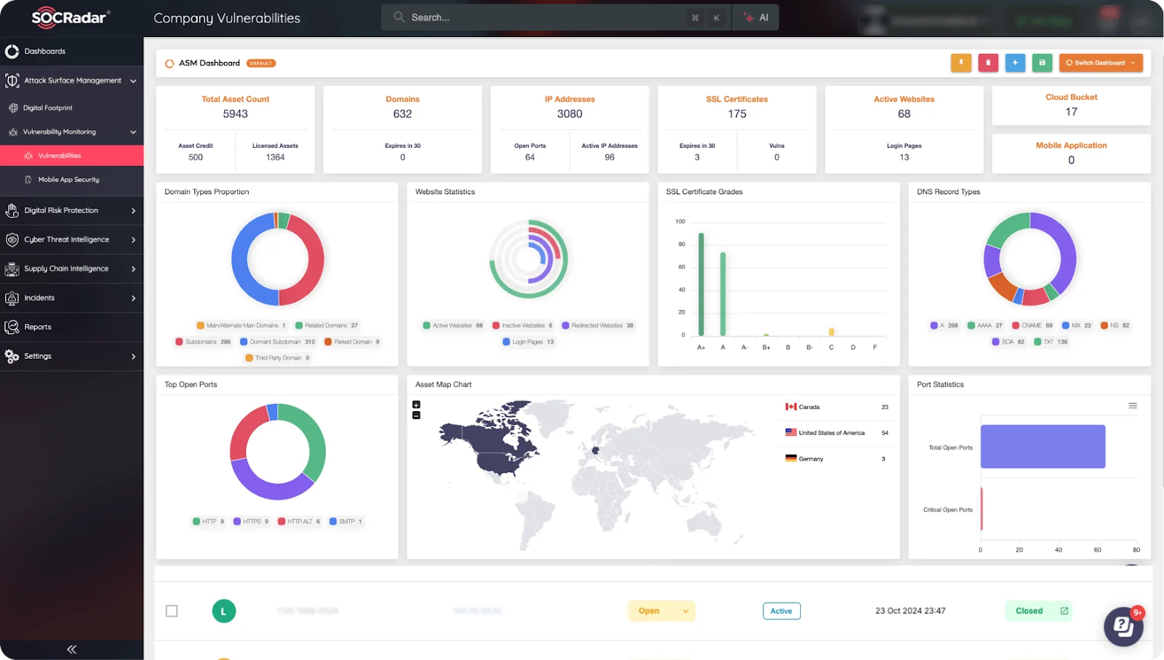Collapse the sidebar with double-arrow icon

(x=71, y=649)
